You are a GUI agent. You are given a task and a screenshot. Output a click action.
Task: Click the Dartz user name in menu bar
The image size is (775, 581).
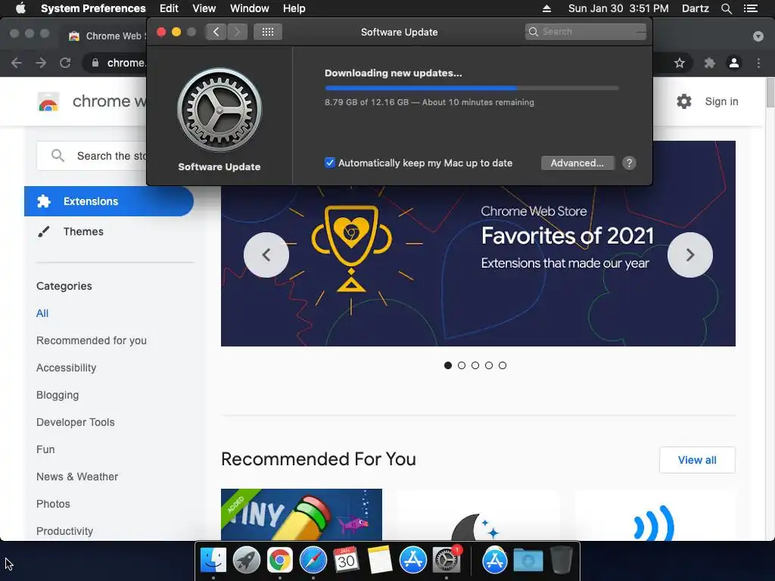(695, 8)
